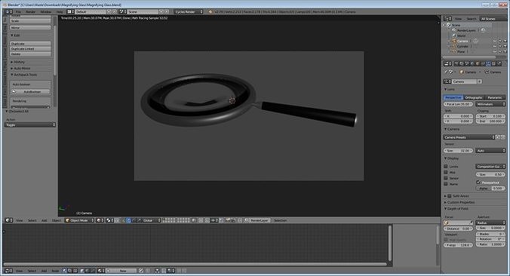Screen dimensions: 510x276
Task: Open the Global transform orientation dropdown
Action: pos(152,220)
